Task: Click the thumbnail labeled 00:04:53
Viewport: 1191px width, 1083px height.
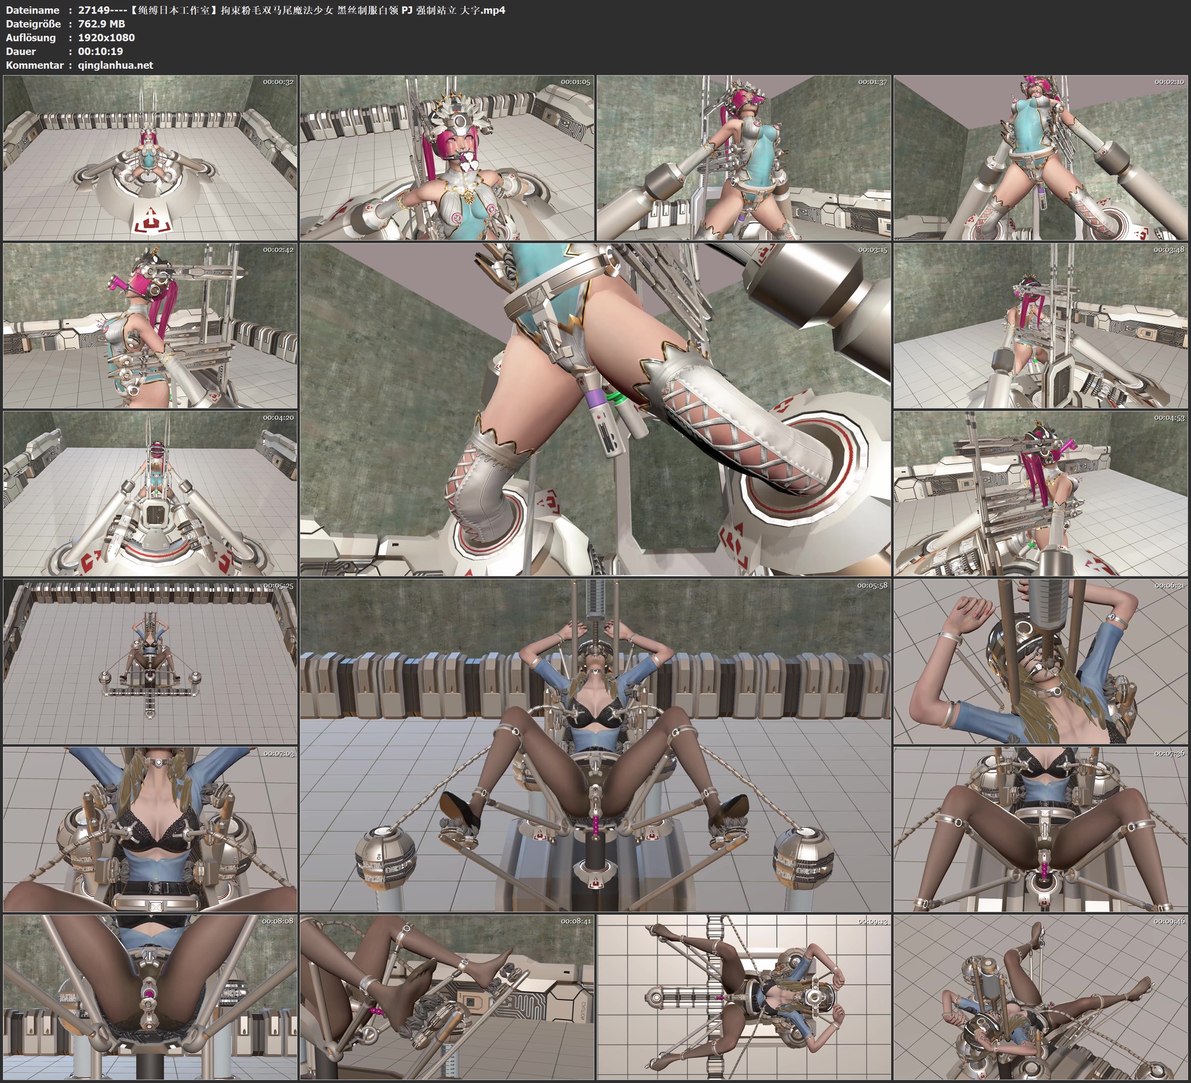Action: (x=1040, y=493)
